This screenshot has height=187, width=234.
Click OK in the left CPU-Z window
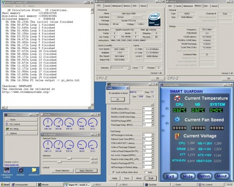[x=158, y=78]
